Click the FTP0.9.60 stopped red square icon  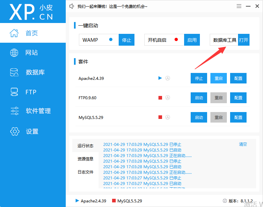[160, 98]
